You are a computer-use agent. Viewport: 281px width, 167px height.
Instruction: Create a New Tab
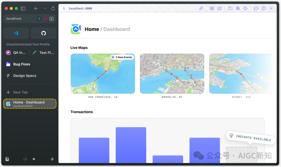point(17,92)
